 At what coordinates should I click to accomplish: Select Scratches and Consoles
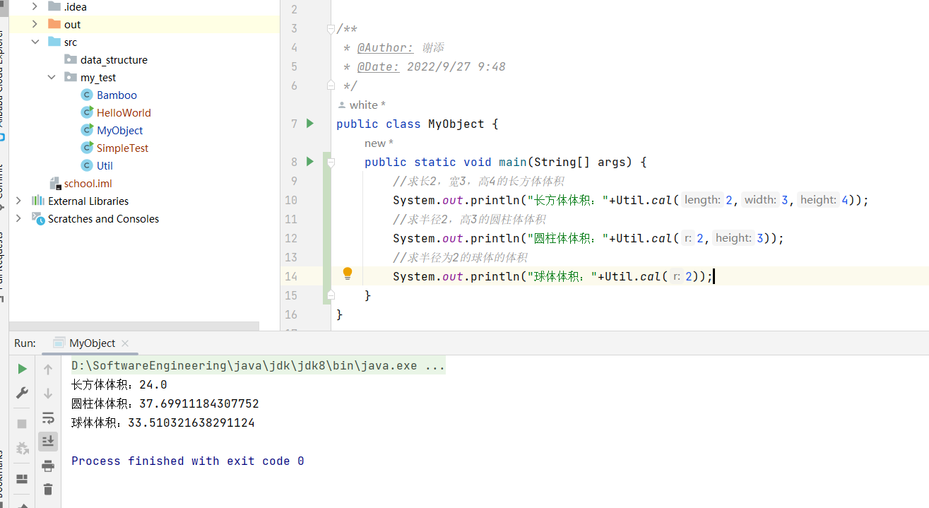[x=103, y=218]
